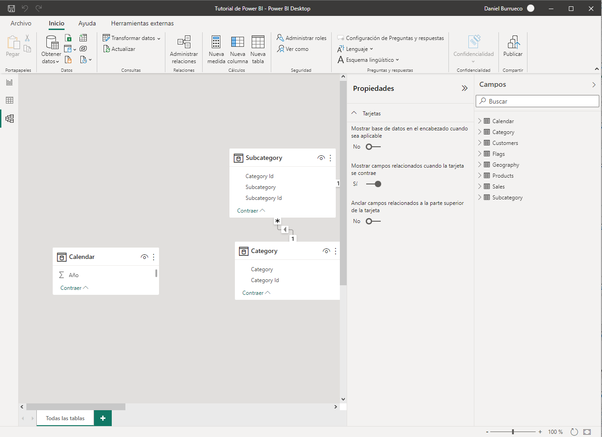Toggle Mostrar campos relacionados switch
The image size is (602, 437).
pos(373,184)
